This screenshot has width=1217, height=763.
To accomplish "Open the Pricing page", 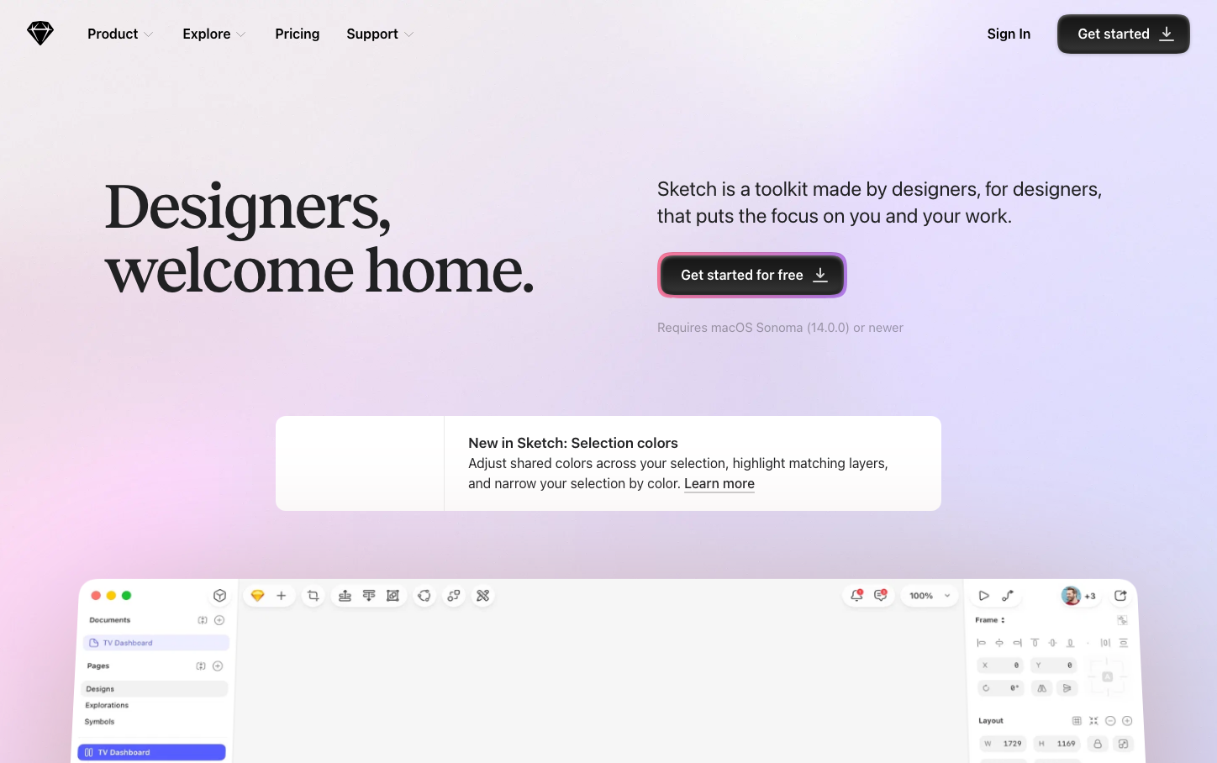I will [297, 34].
